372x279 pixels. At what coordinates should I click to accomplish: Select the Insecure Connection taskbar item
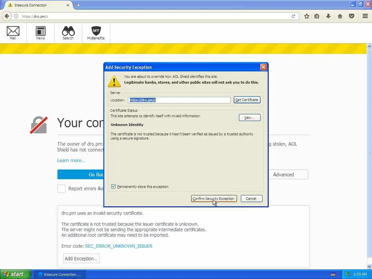(60, 274)
